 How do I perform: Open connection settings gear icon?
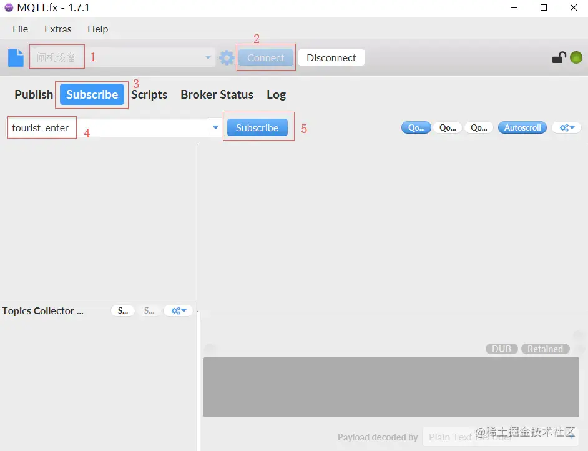(x=227, y=58)
